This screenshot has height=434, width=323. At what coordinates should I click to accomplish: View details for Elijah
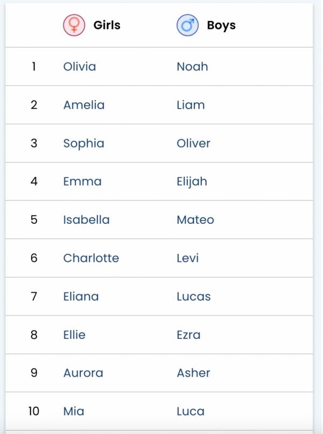192,182
